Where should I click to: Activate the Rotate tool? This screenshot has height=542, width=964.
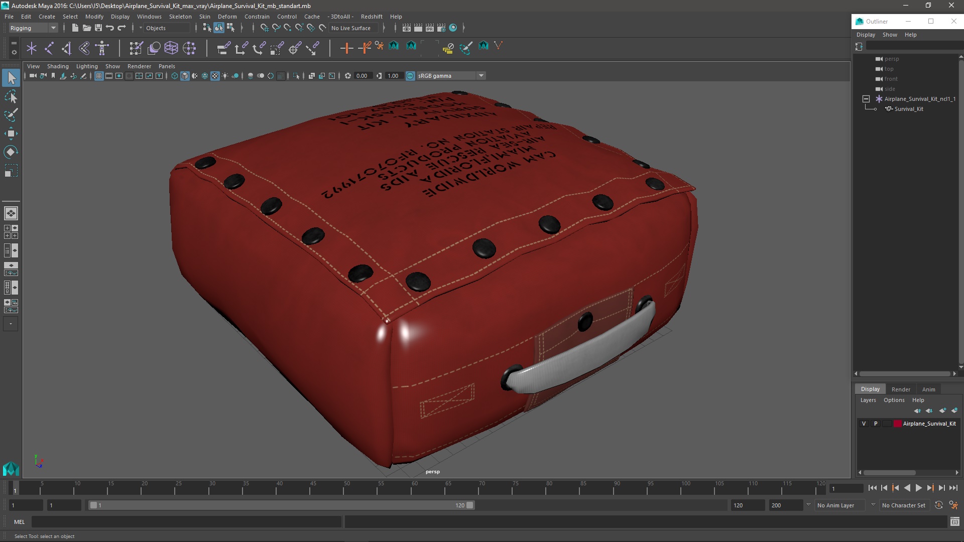[x=11, y=152]
